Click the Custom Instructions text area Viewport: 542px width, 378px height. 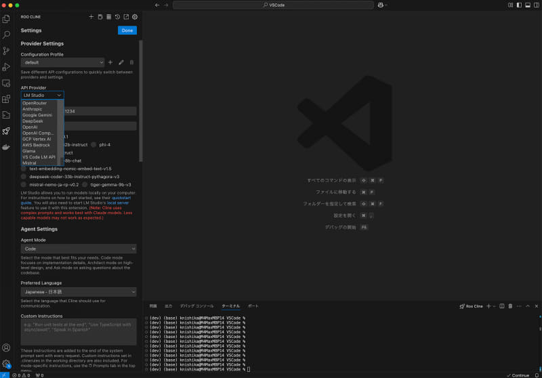(x=79, y=332)
